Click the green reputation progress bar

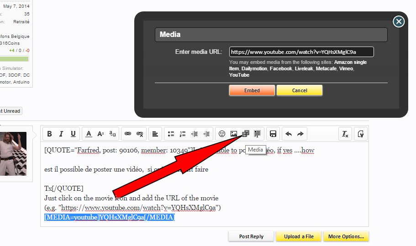coord(14,59)
